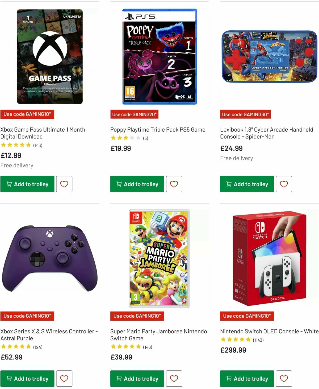Add the Lexibook Cyber Arcade to the trolley
Viewport: 319px width, 389px height.
point(247,184)
